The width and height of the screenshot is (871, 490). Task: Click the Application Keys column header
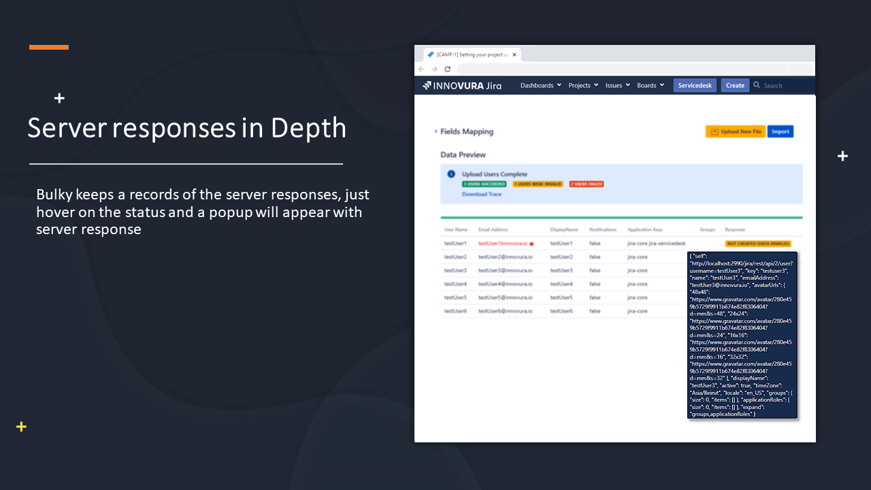[645, 230]
